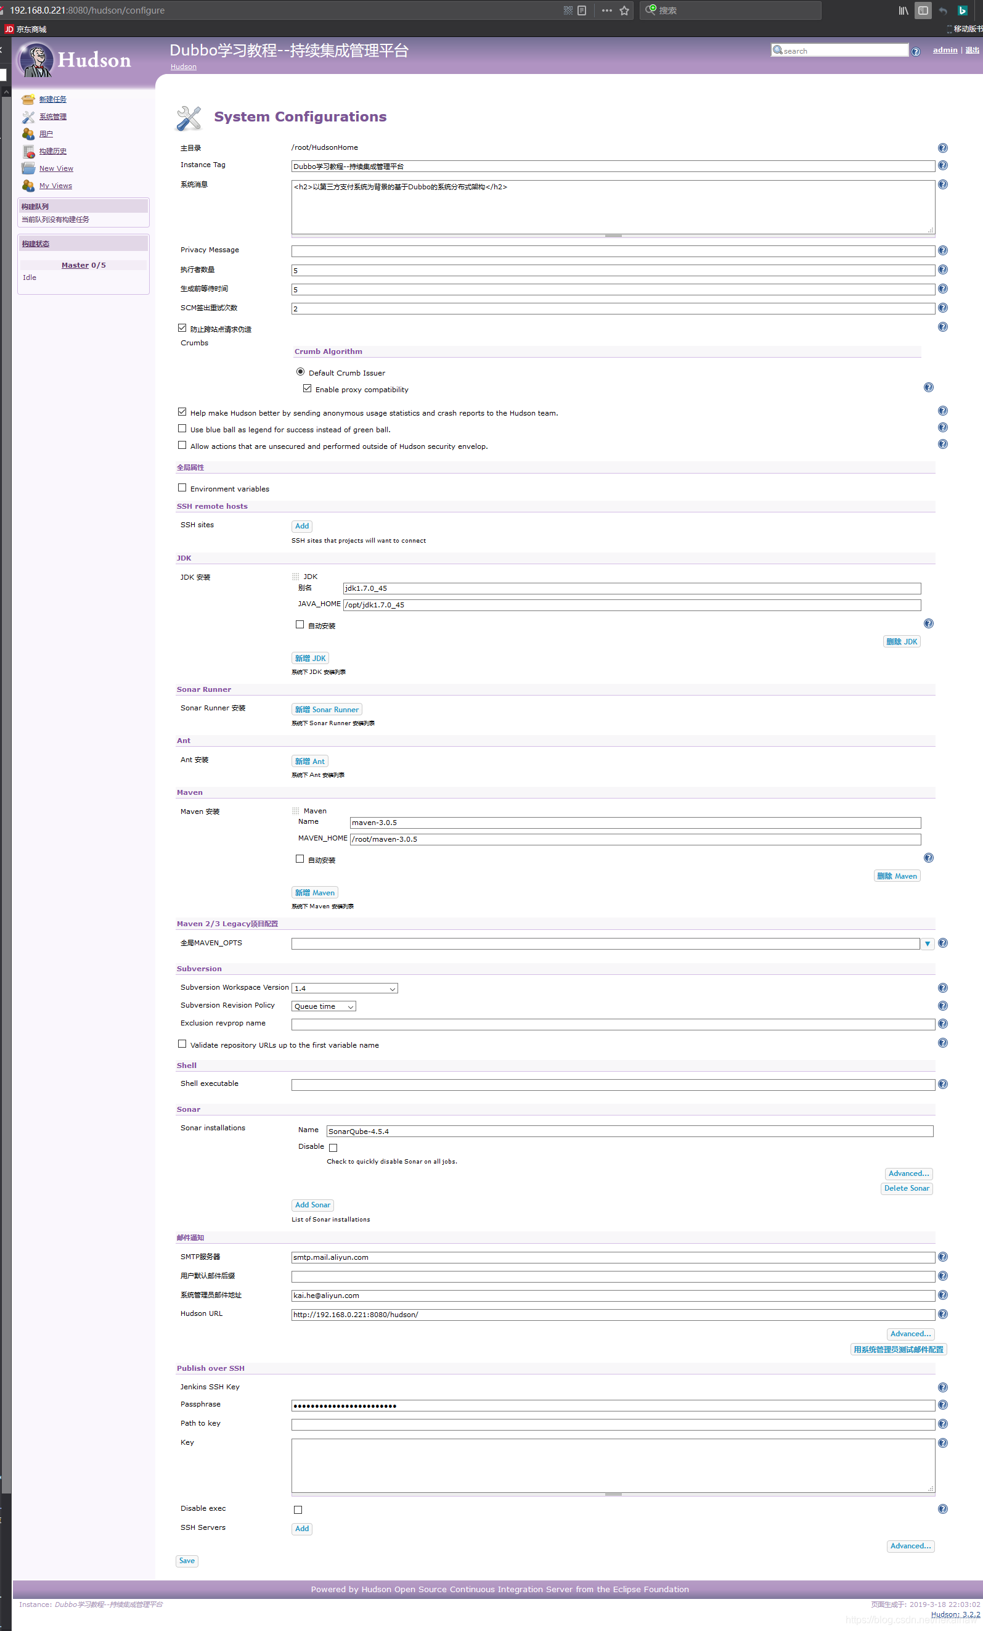Click the My Views people icon

coord(28,186)
